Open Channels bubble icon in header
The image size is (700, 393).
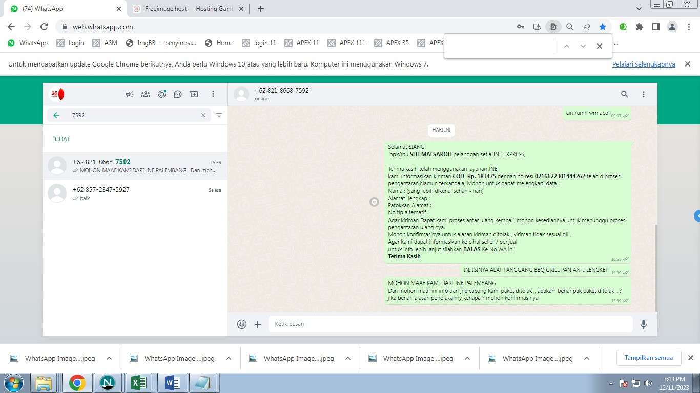tap(178, 94)
